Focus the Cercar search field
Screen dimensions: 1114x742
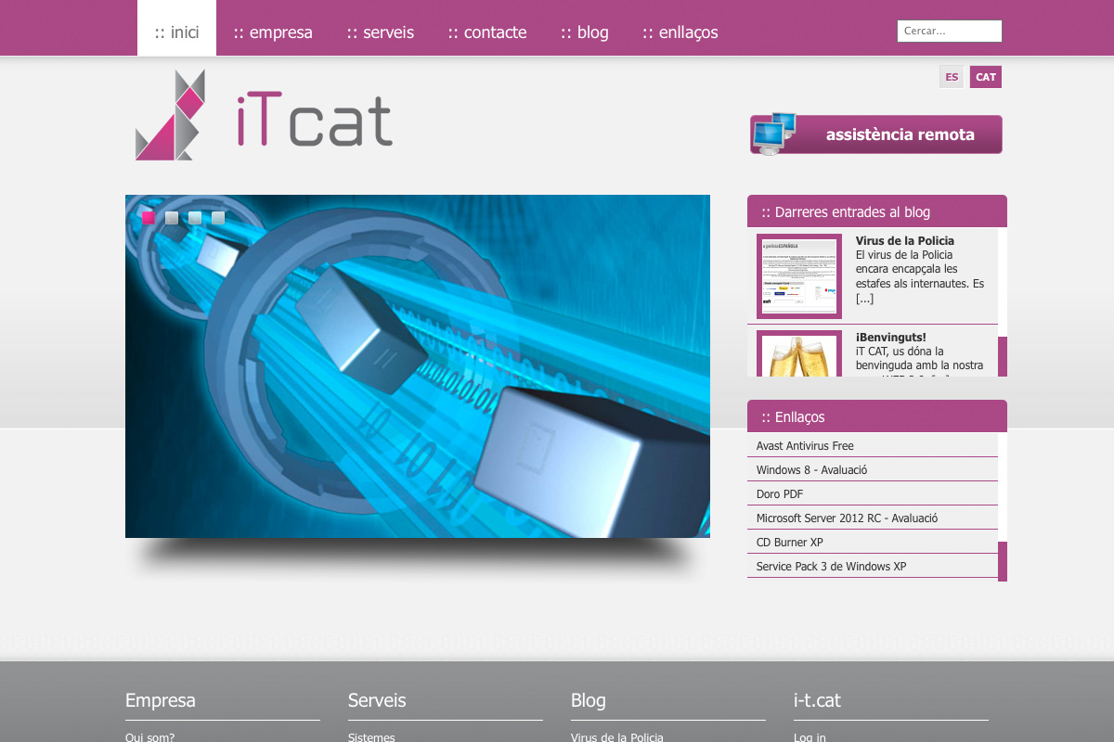click(949, 31)
